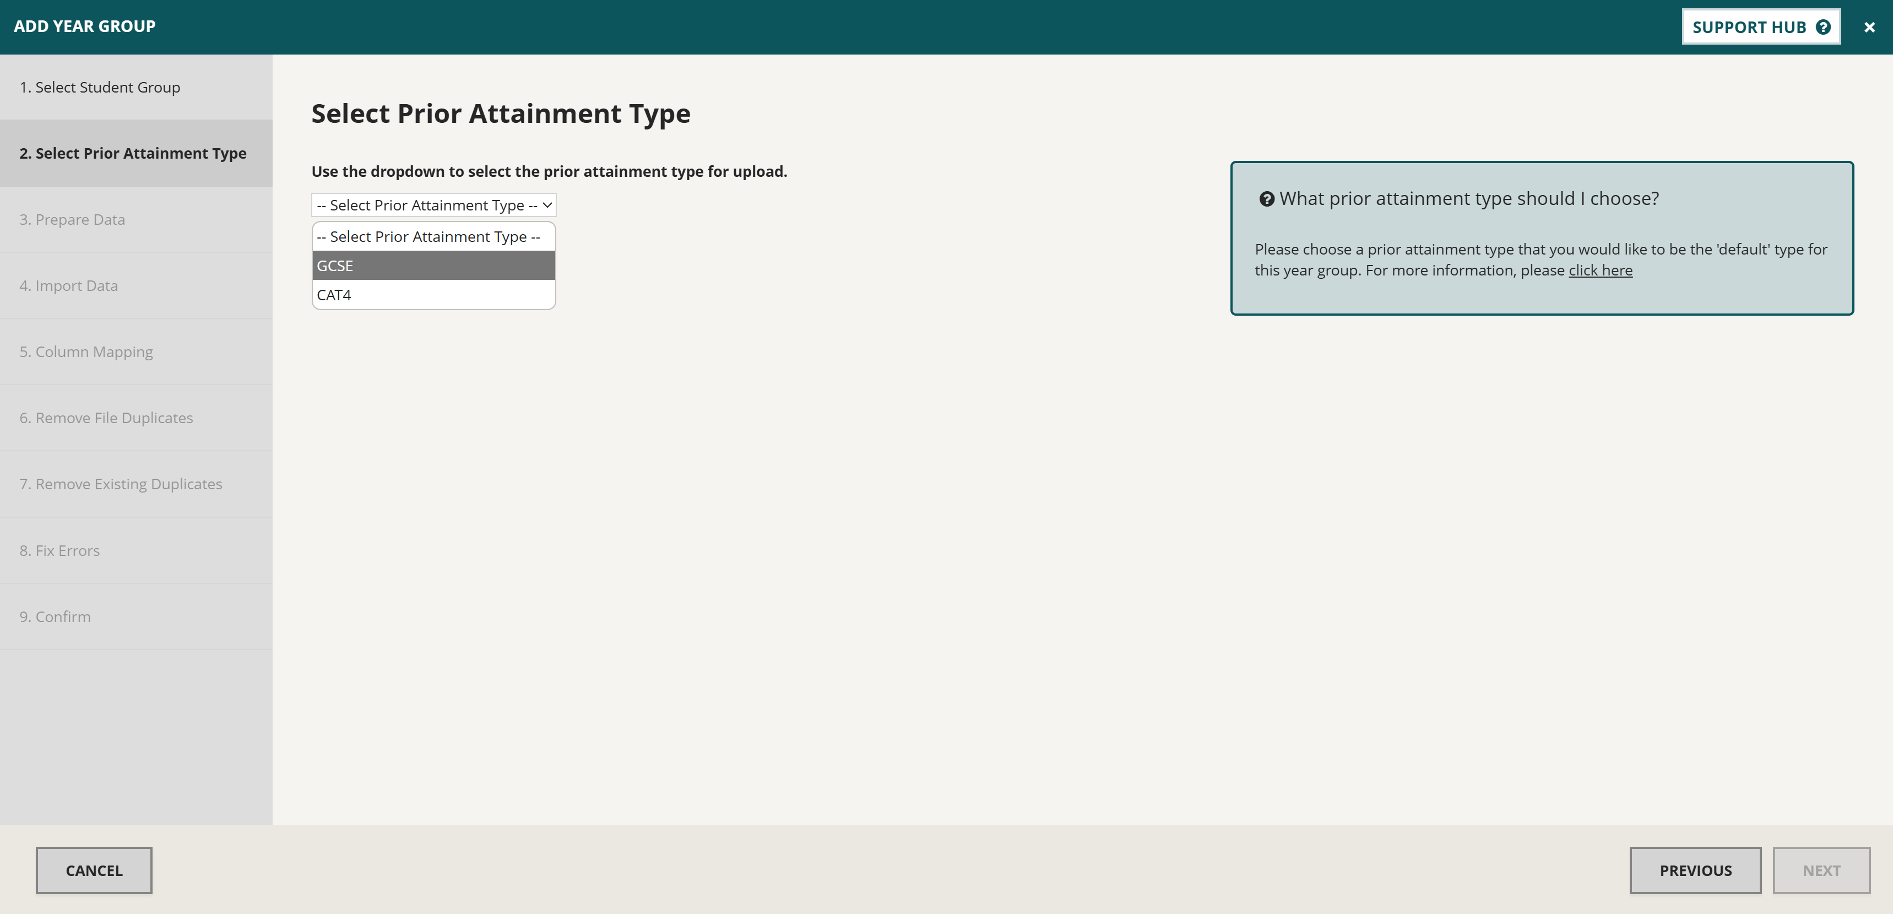Image resolution: width=1893 pixels, height=914 pixels.
Task: Click the Previous button
Action: click(1695, 870)
